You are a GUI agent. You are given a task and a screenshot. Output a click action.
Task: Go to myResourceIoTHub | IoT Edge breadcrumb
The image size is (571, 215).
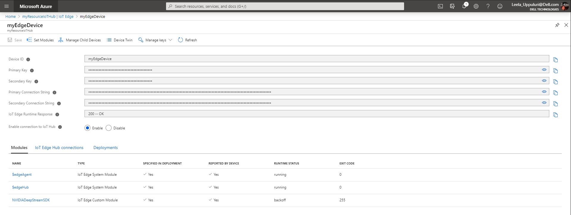(x=48, y=16)
